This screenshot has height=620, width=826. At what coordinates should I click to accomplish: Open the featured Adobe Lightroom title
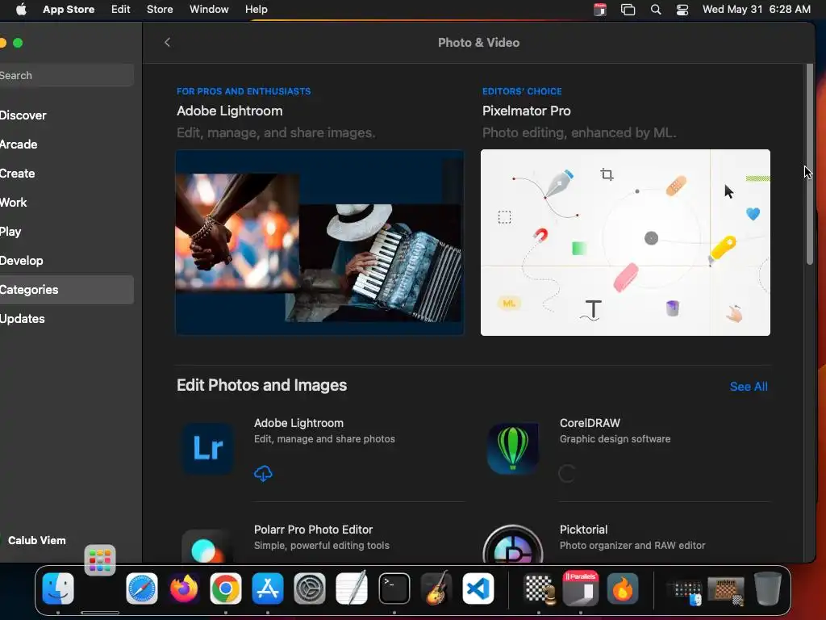click(230, 111)
